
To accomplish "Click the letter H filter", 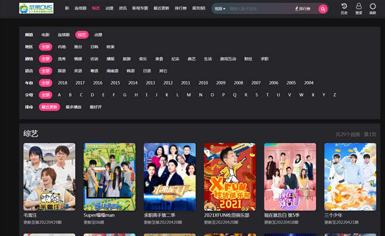I will 136,95.
